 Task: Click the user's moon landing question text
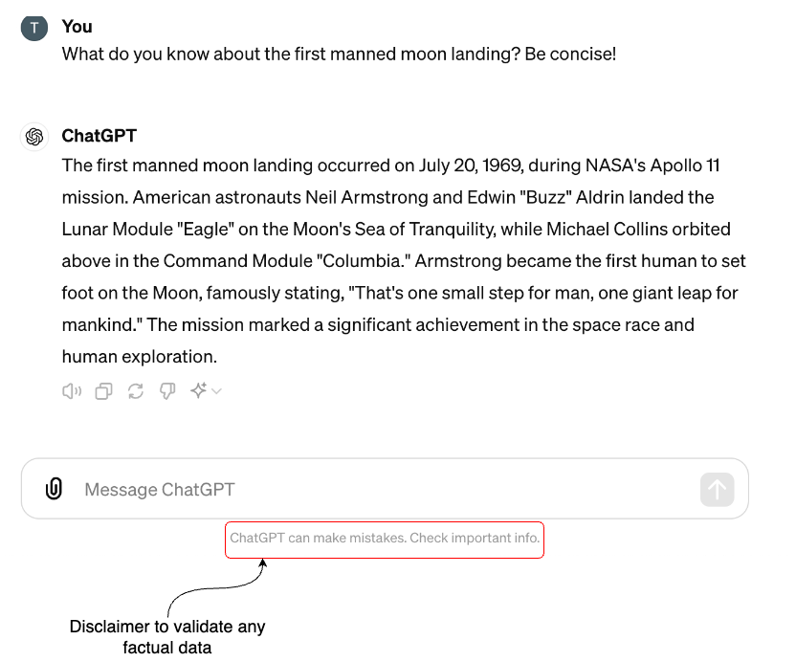click(x=339, y=55)
